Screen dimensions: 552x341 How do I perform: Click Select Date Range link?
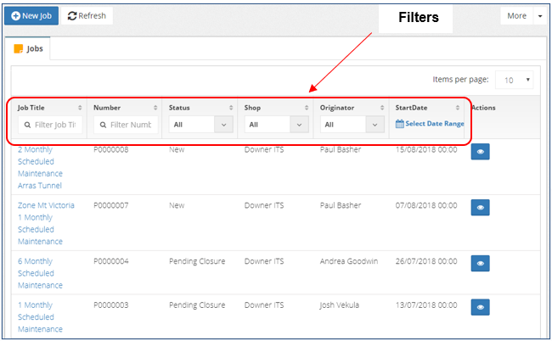point(435,124)
